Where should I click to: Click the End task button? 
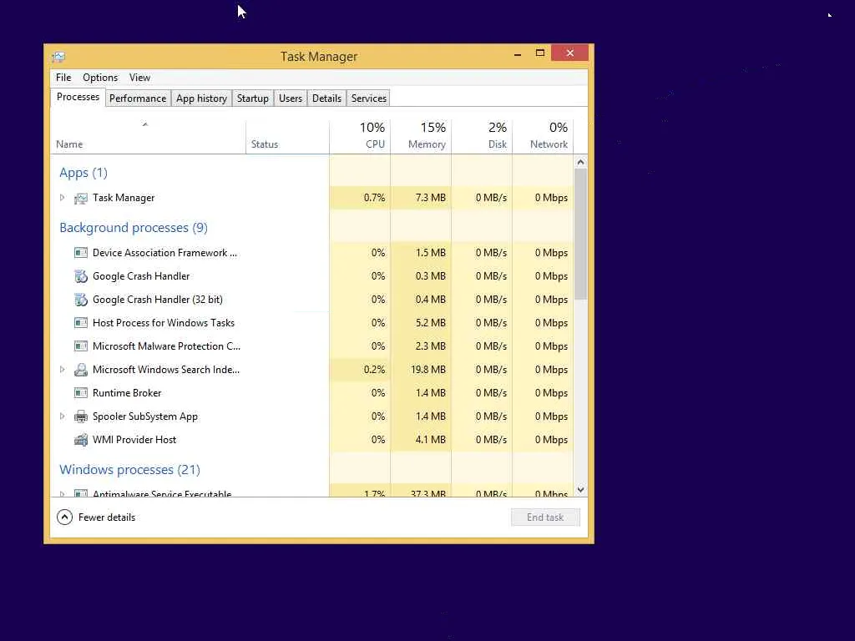(x=545, y=517)
